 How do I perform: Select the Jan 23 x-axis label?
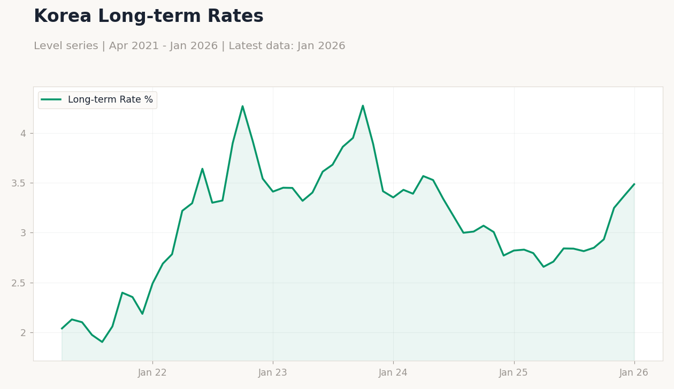tap(273, 373)
